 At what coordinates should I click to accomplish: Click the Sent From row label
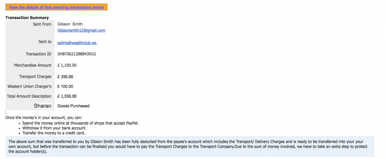tap(42, 24)
